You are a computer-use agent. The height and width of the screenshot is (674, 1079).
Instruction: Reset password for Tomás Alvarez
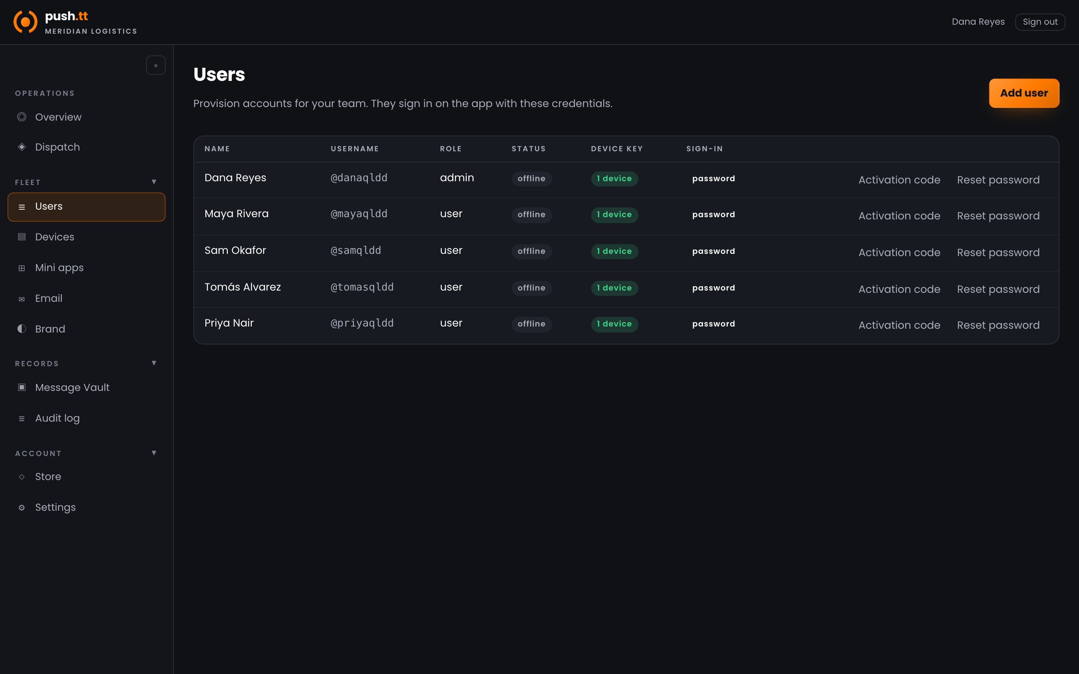point(998,289)
